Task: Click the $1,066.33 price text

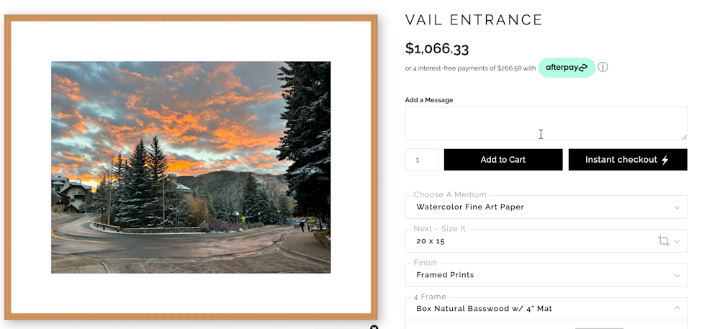Action: point(437,49)
